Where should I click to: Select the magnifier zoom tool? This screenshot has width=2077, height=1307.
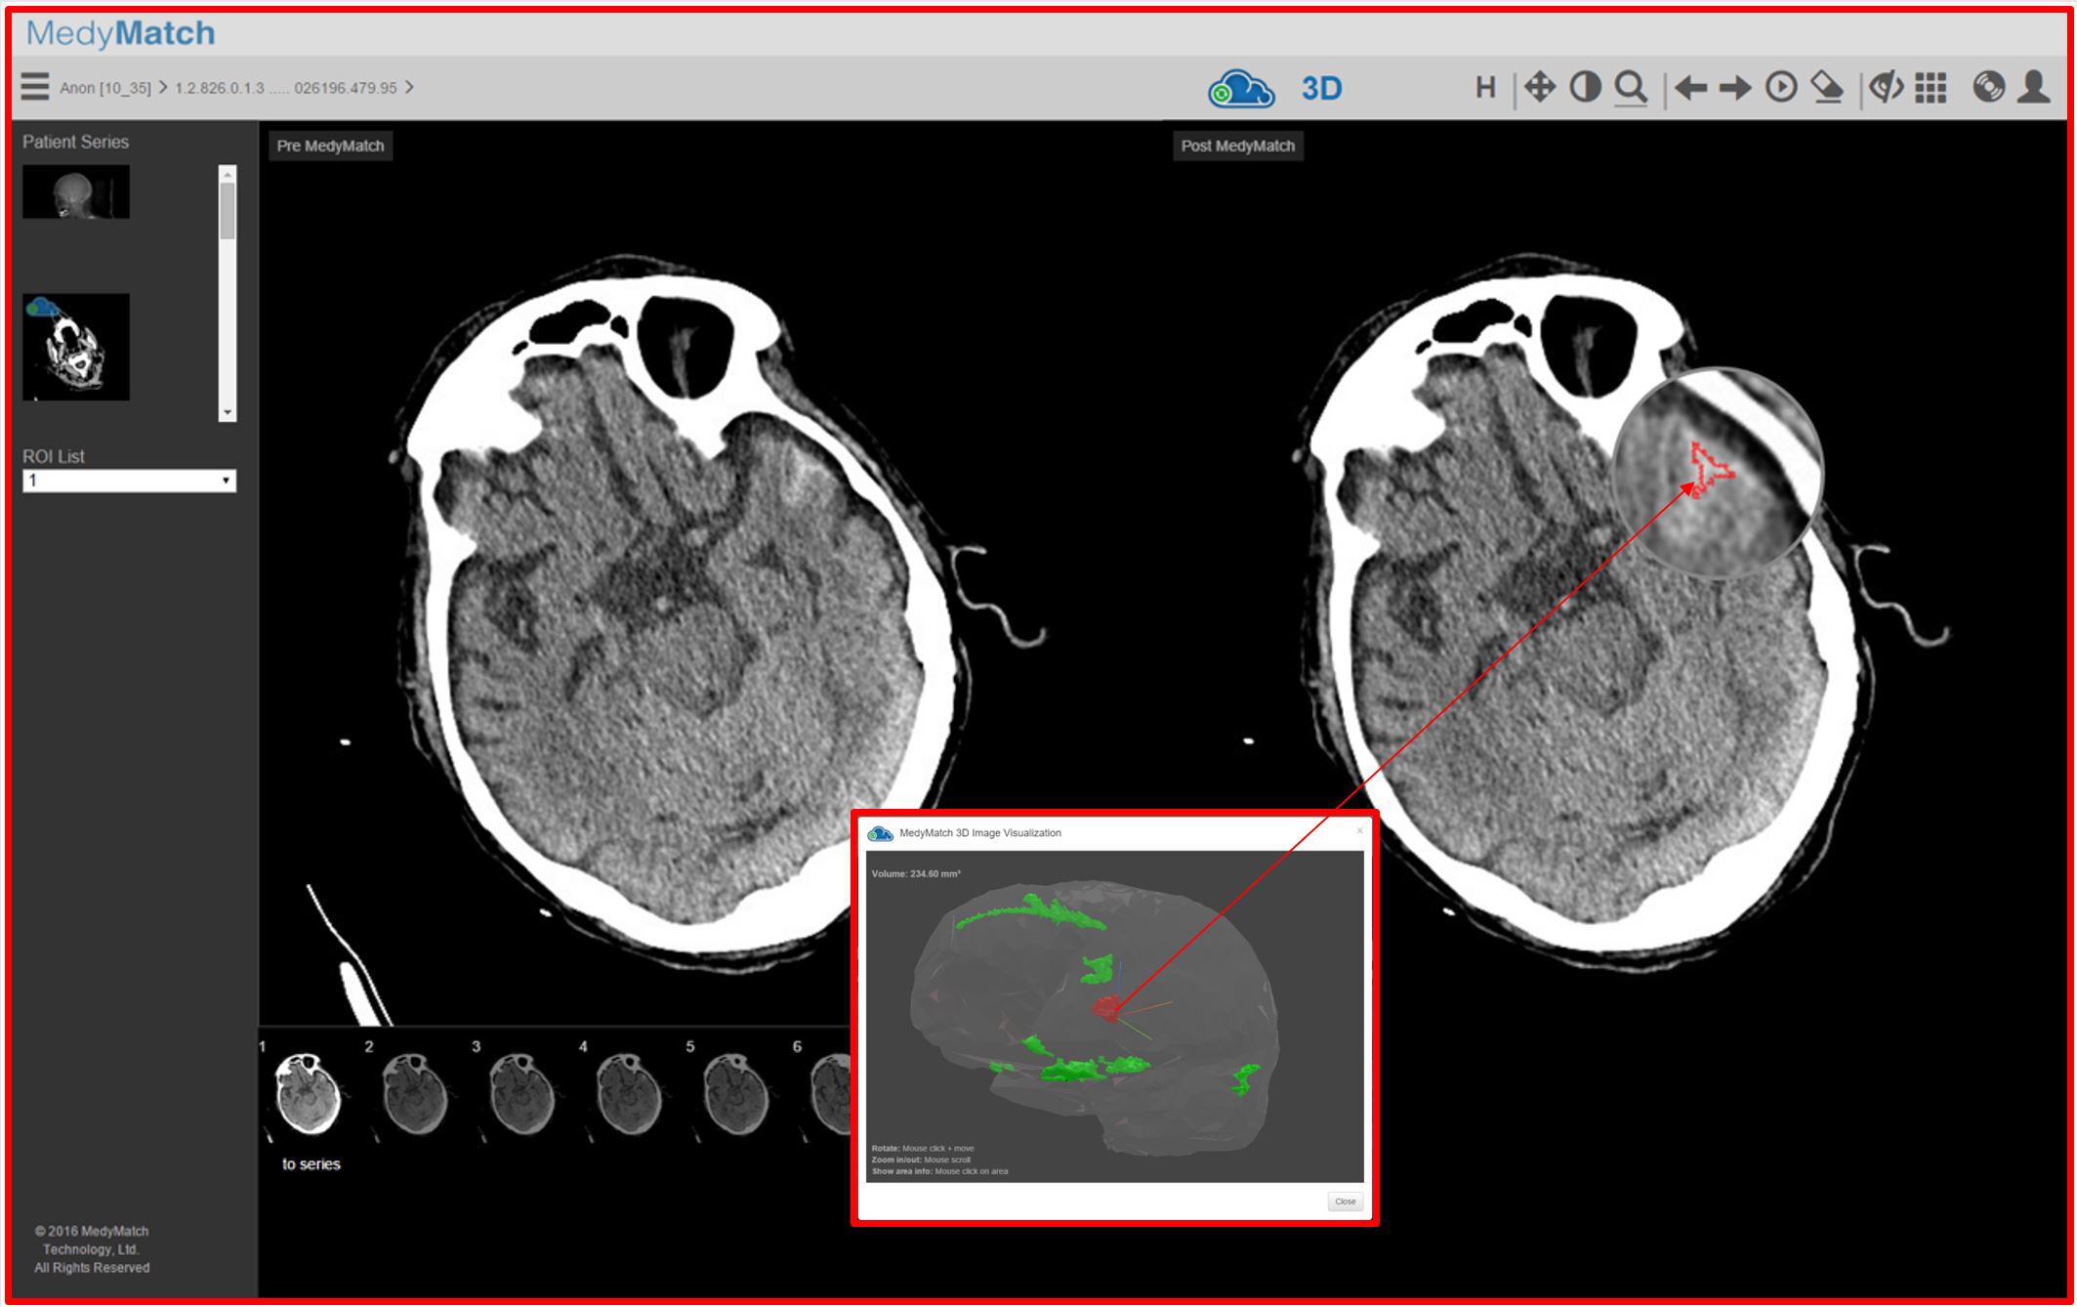(x=1631, y=88)
